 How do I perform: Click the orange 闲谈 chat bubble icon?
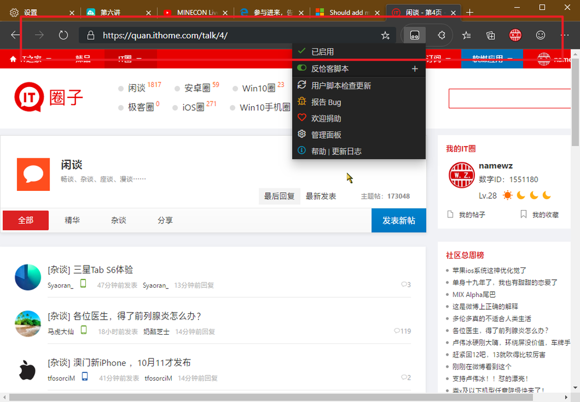[x=33, y=175]
